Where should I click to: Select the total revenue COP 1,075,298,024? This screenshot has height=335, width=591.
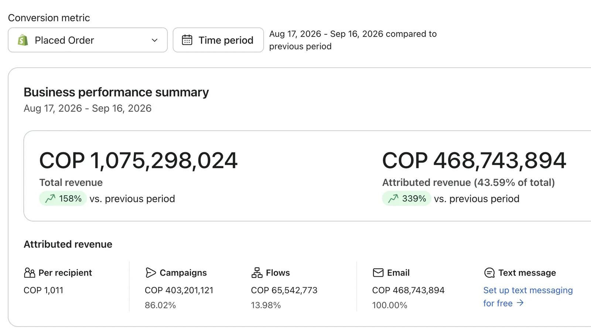[139, 160]
